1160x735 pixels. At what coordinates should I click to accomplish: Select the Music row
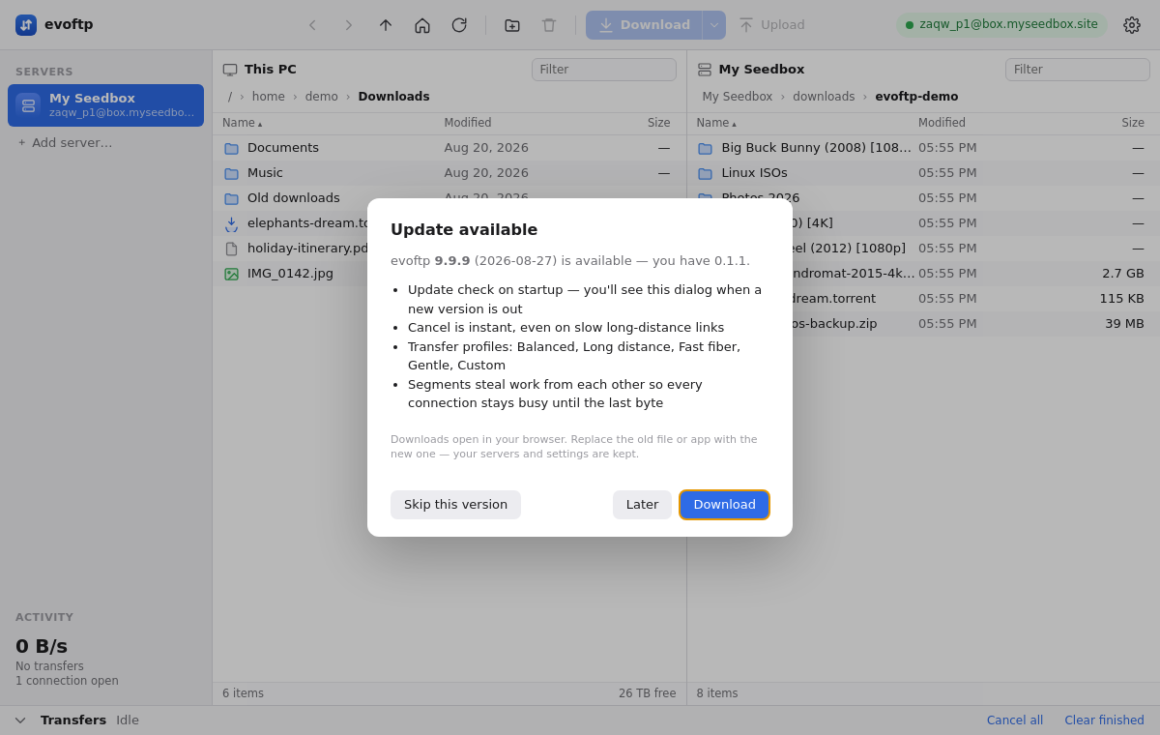[x=449, y=173]
